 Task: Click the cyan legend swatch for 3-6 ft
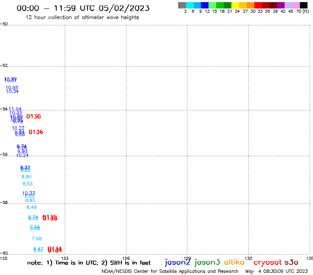(190, 5)
